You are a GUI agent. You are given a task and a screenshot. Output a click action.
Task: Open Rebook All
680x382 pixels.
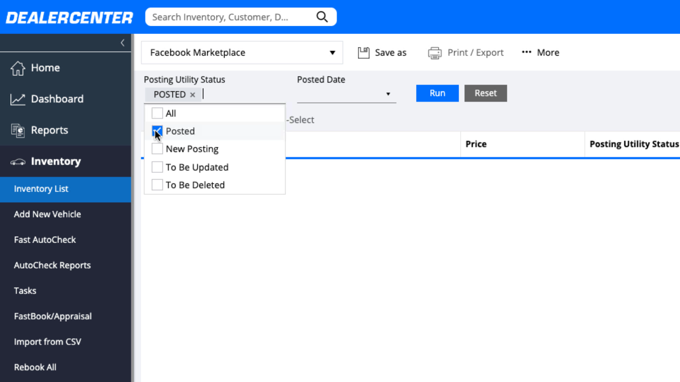(x=66, y=367)
